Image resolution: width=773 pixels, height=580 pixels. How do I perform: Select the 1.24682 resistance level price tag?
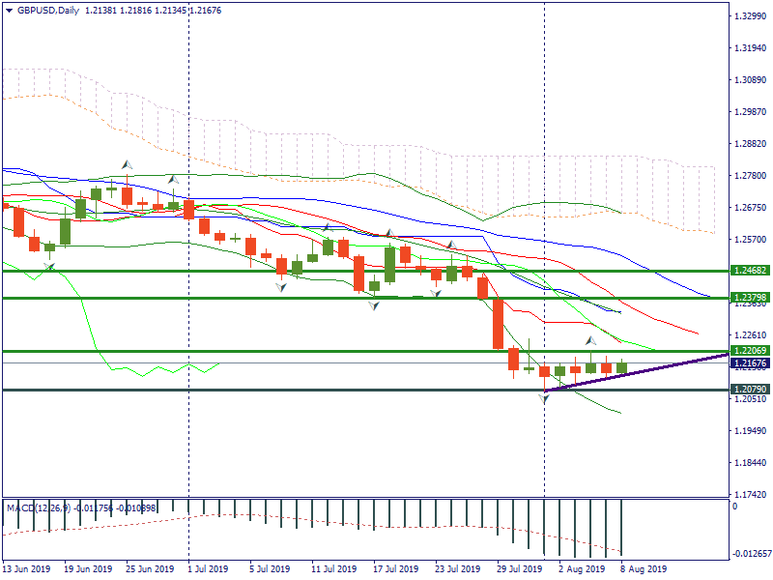(x=750, y=272)
